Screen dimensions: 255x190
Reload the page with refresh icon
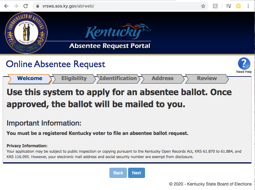[x=26, y=6]
